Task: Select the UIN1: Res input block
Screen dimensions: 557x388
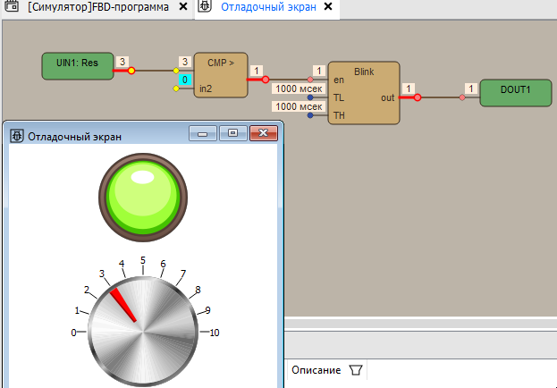Action: [x=78, y=65]
